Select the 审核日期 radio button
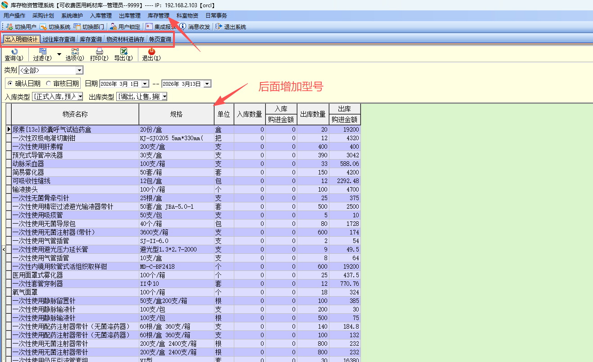The height and width of the screenshot is (362, 593). click(x=48, y=83)
